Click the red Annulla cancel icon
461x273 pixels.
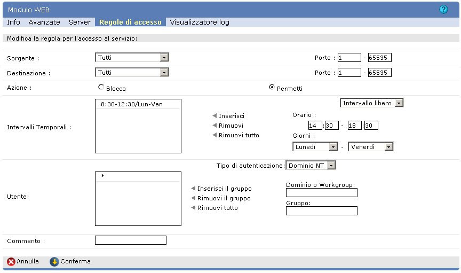pos(11,262)
